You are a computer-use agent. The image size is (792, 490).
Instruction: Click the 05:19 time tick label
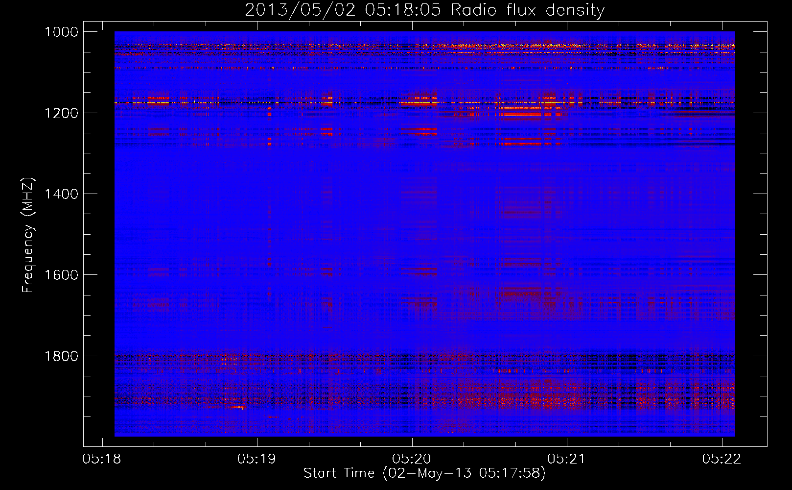[257, 459]
